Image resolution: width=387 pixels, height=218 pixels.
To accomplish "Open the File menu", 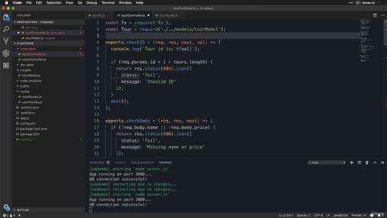I will (x=29, y=2).
